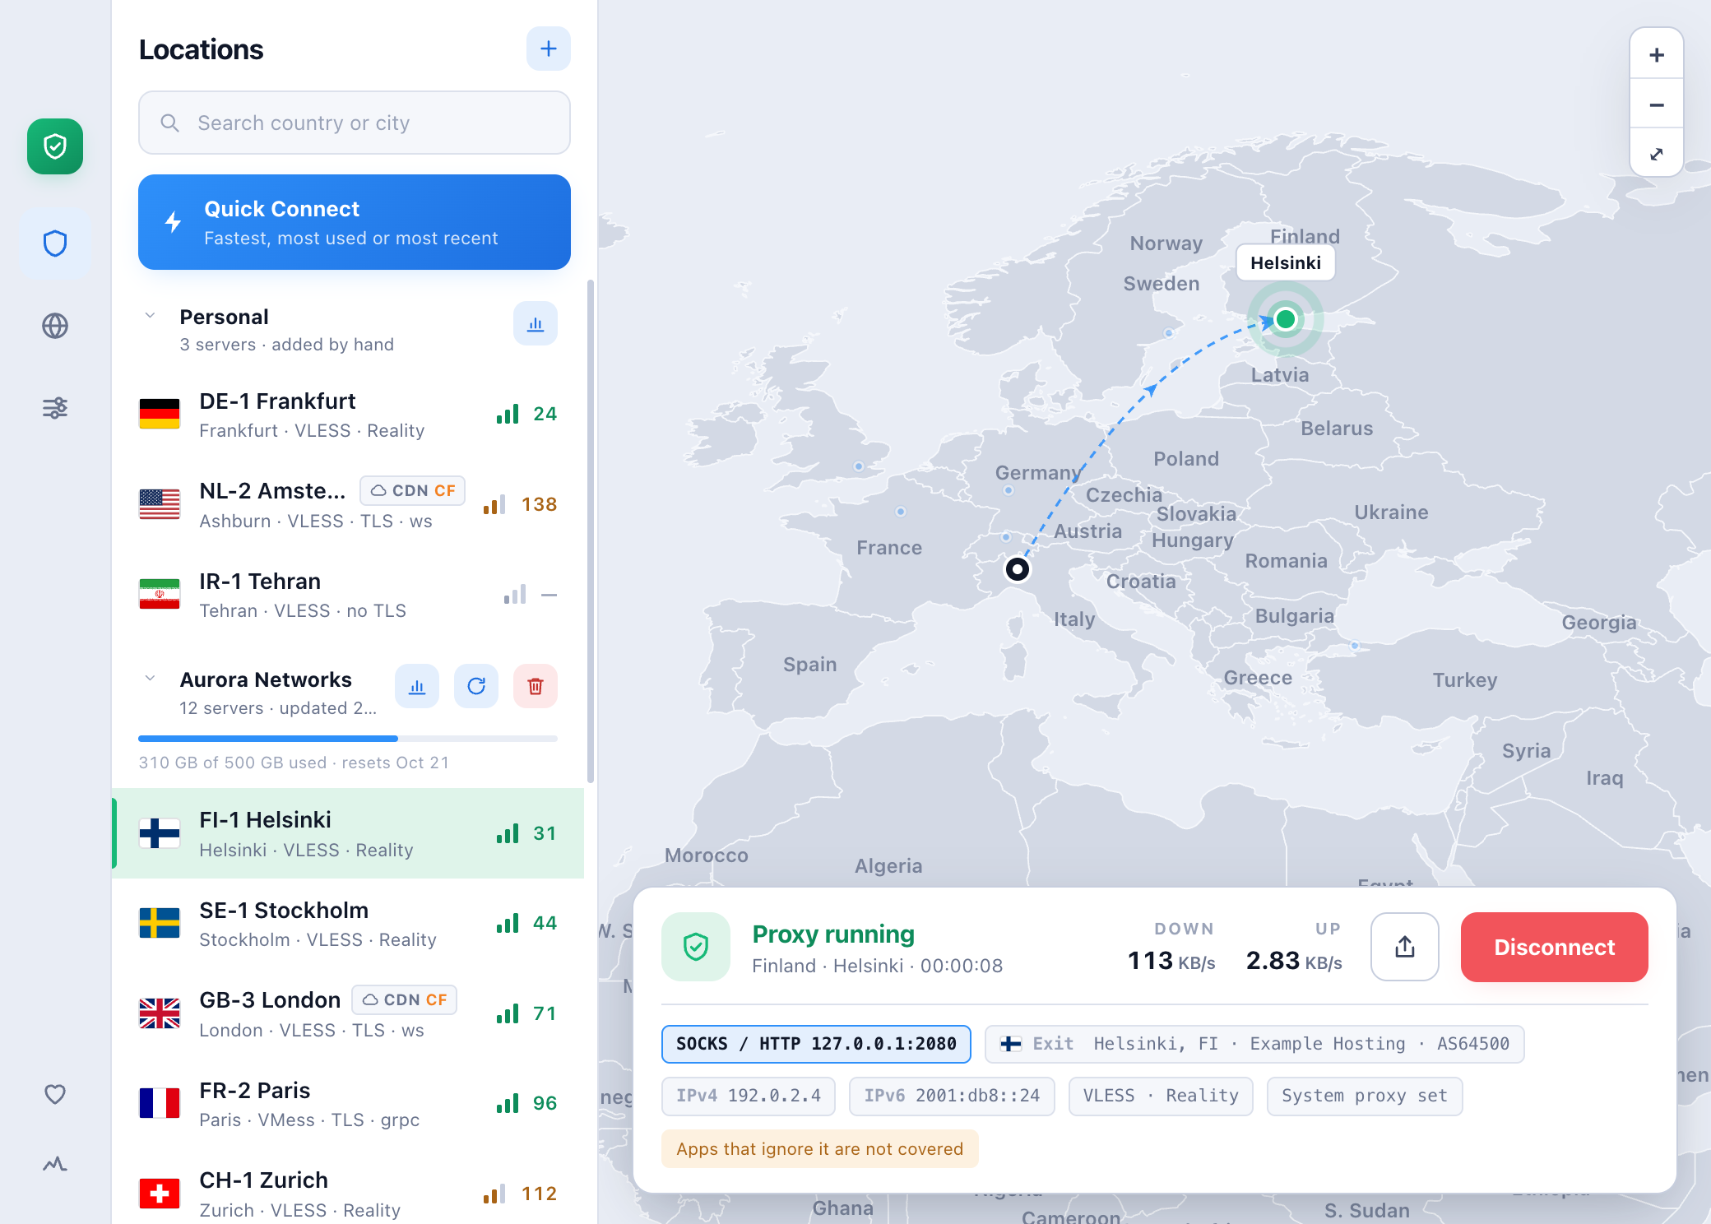1711x1224 pixels.
Task: Open Personal group statistics chart icon
Action: coord(536,324)
